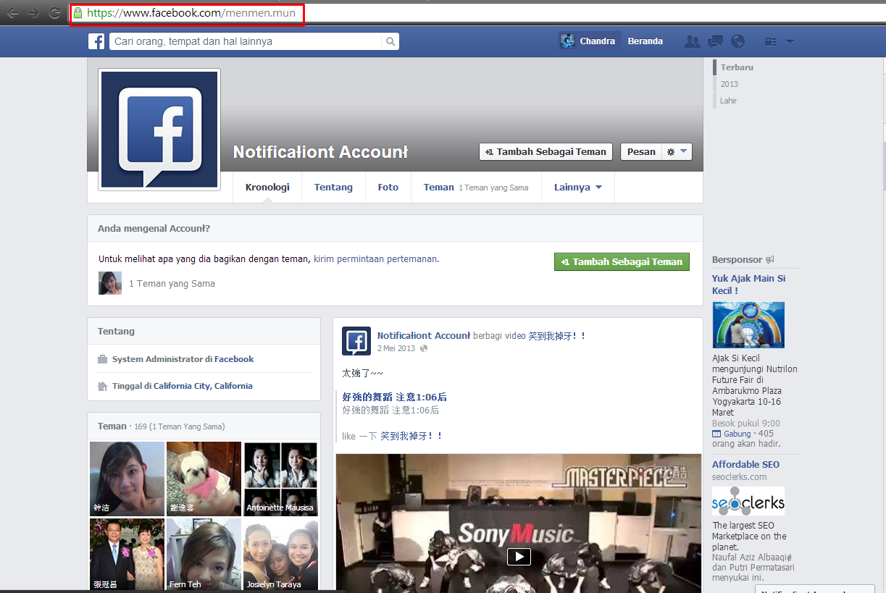Jump to 2013 in timeline navigator
The width and height of the screenshot is (886, 593).
pos(729,84)
